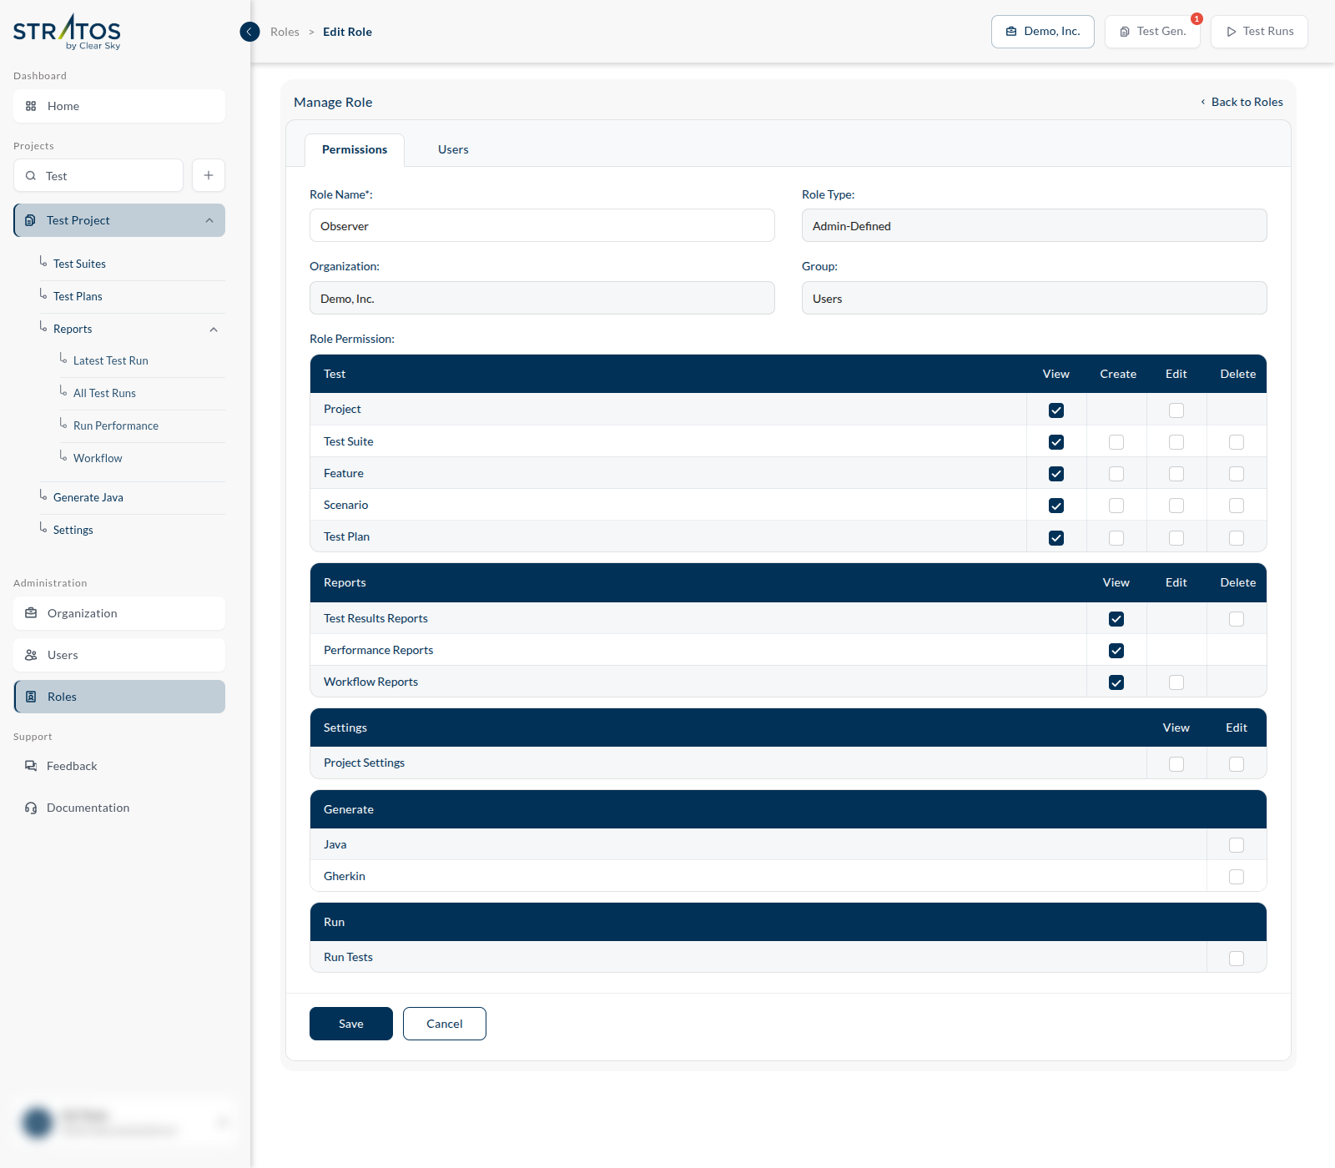Go to Home dashboard
The width and height of the screenshot is (1335, 1168).
pos(119,106)
